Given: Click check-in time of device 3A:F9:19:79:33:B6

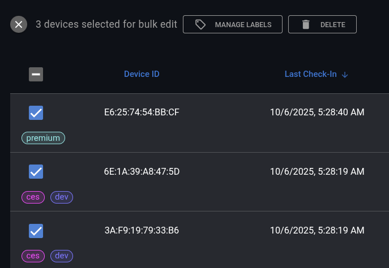Looking at the screenshot, I should [x=317, y=230].
